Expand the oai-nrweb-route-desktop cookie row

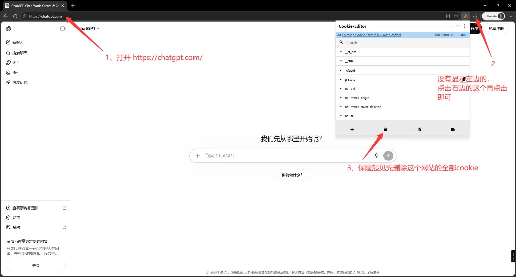403,107
